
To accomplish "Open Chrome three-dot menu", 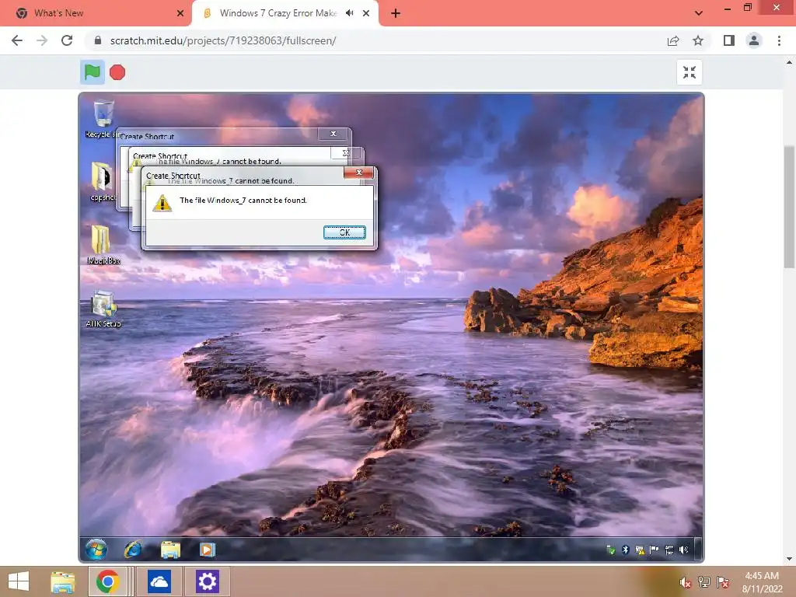I will 779,40.
